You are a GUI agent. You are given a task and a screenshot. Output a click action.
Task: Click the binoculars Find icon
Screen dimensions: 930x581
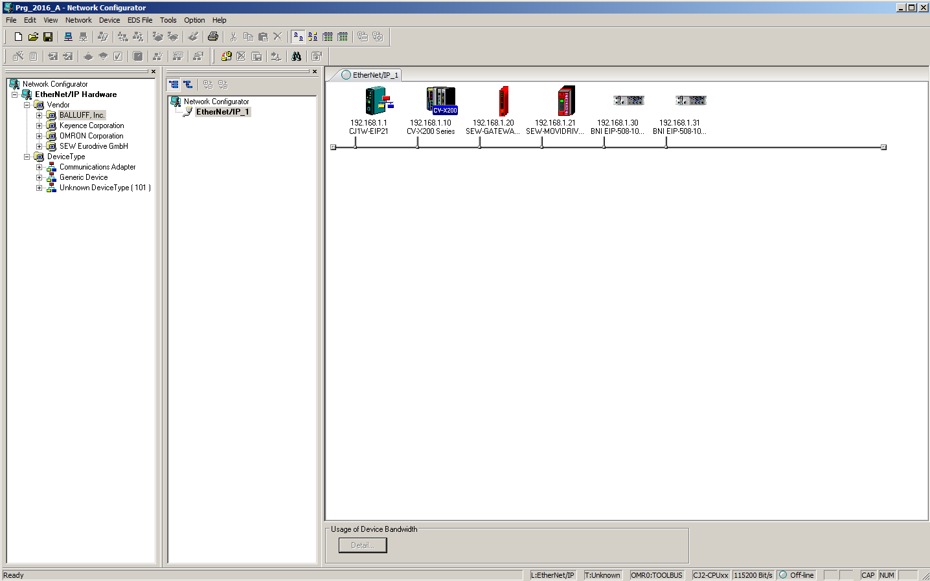point(296,56)
